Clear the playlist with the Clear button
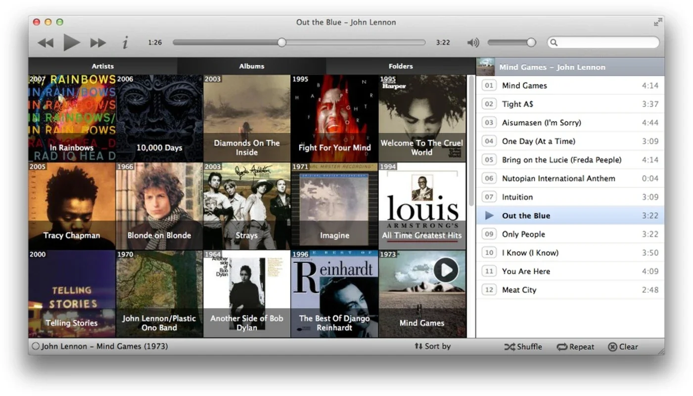Screen dimensions: 693x396 (x=623, y=346)
